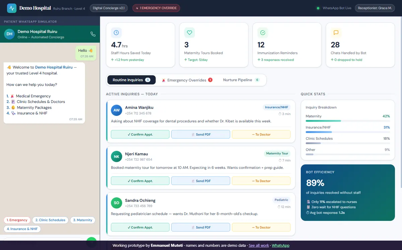
Task: Follow the WhatsApp link in footer banner
Action: (x=280, y=245)
